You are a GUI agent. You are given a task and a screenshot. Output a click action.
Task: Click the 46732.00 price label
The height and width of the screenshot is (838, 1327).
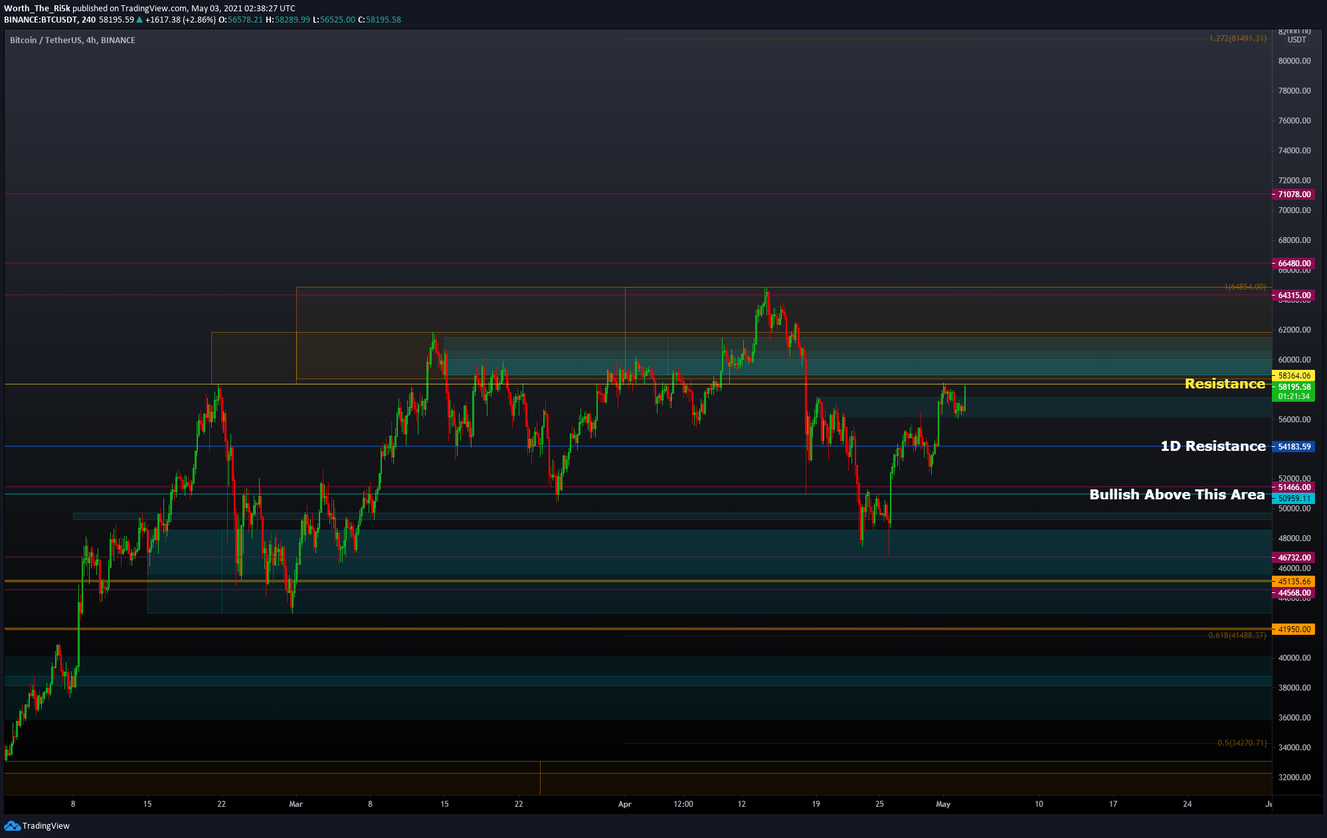(x=1294, y=558)
